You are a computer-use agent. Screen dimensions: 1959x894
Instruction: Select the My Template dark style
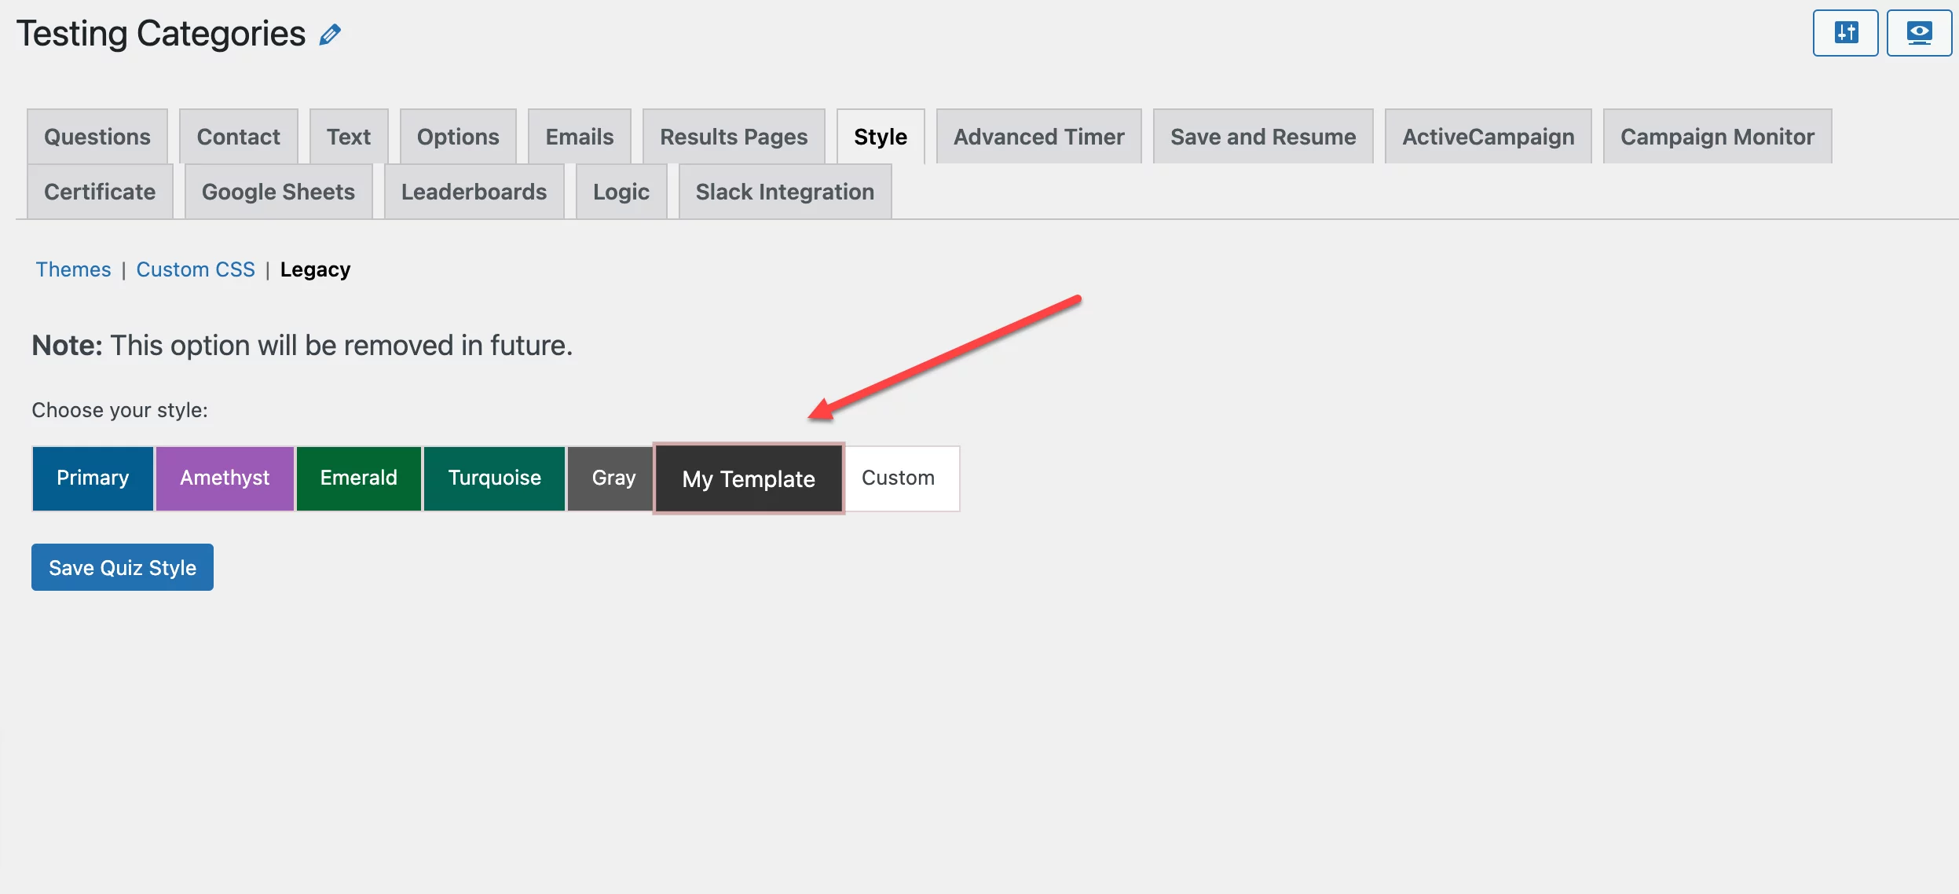pos(749,478)
